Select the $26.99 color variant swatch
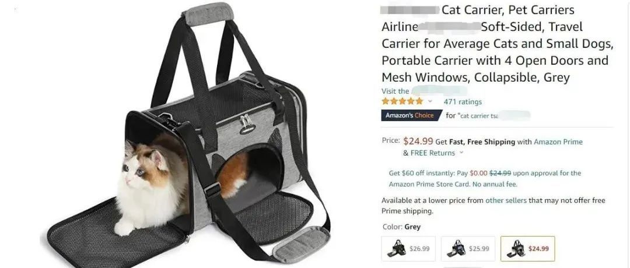Screen dimensions: 630x268 [x=408, y=249]
